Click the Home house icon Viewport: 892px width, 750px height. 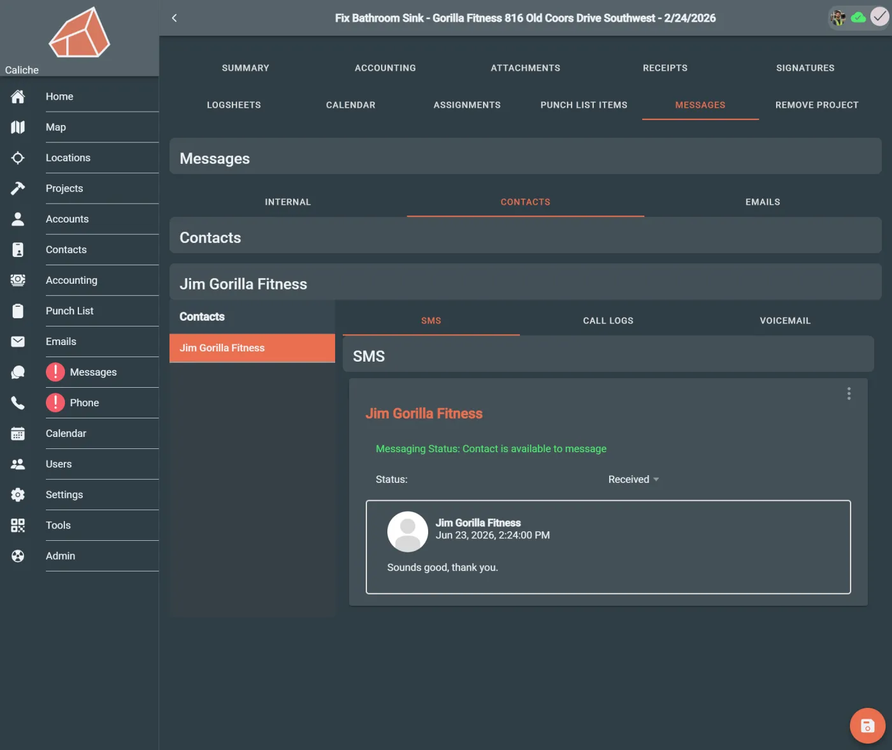coord(18,96)
